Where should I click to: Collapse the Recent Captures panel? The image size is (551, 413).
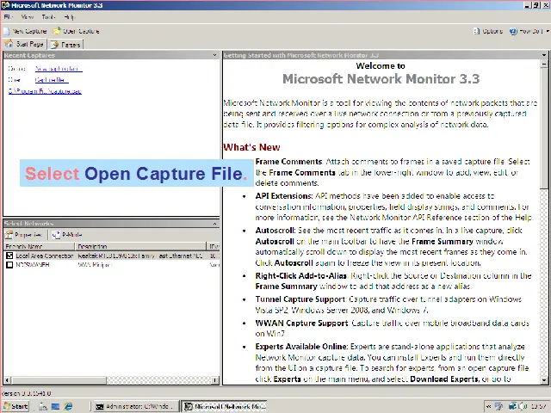pyautogui.click(x=214, y=55)
